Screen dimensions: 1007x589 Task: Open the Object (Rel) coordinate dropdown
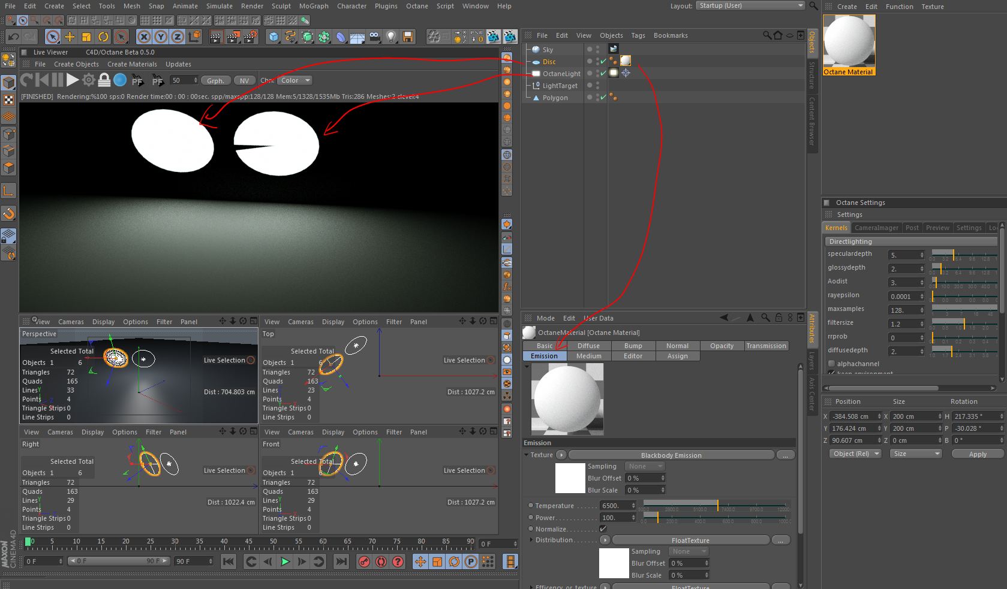[x=855, y=454]
